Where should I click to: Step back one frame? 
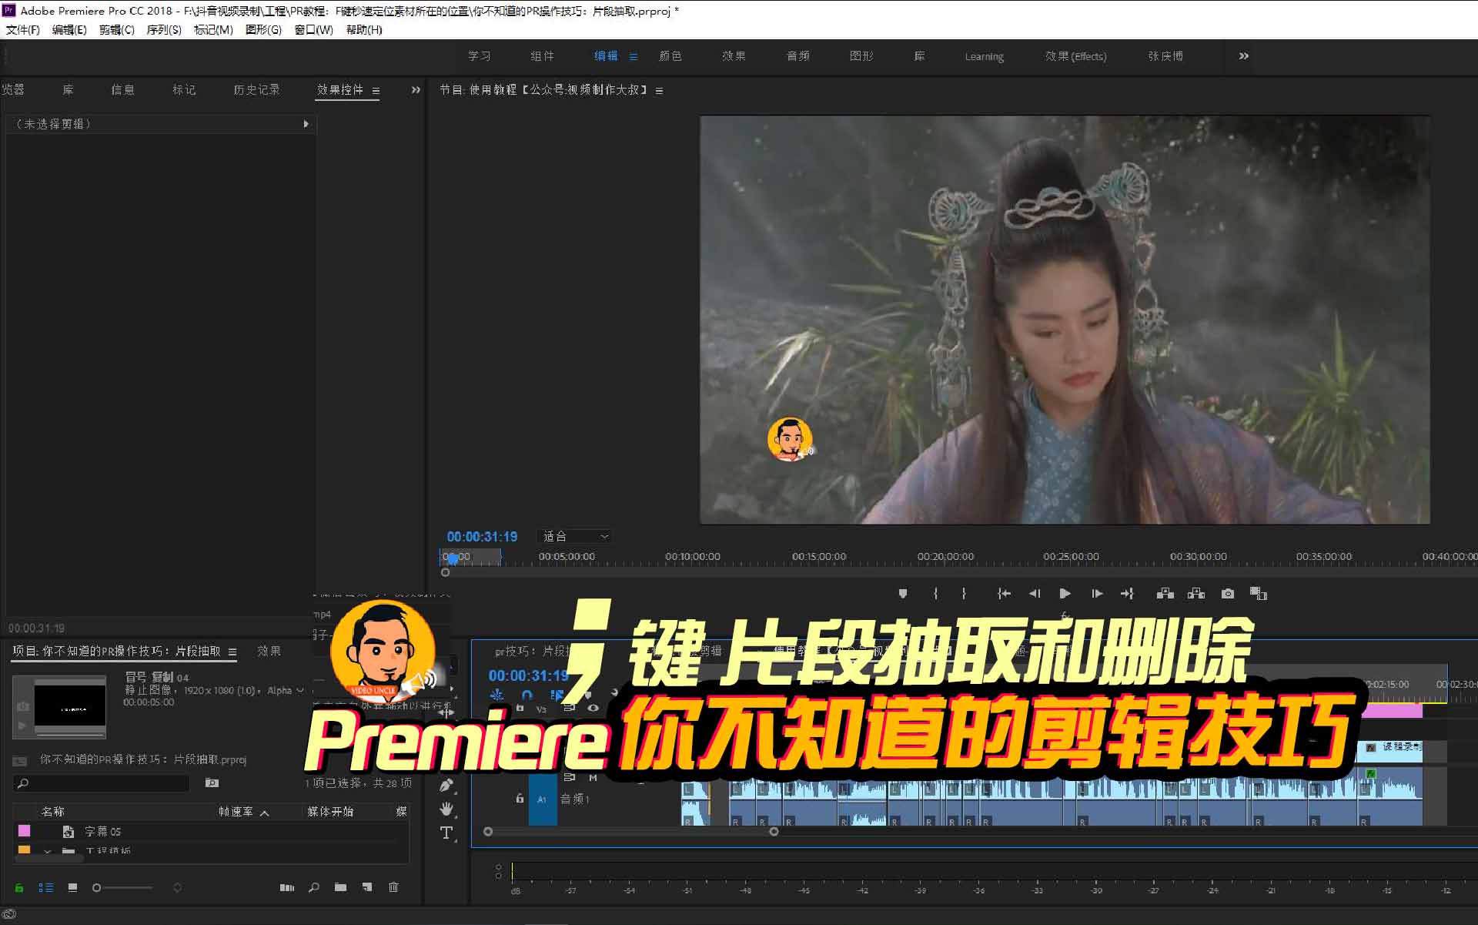tap(1035, 593)
